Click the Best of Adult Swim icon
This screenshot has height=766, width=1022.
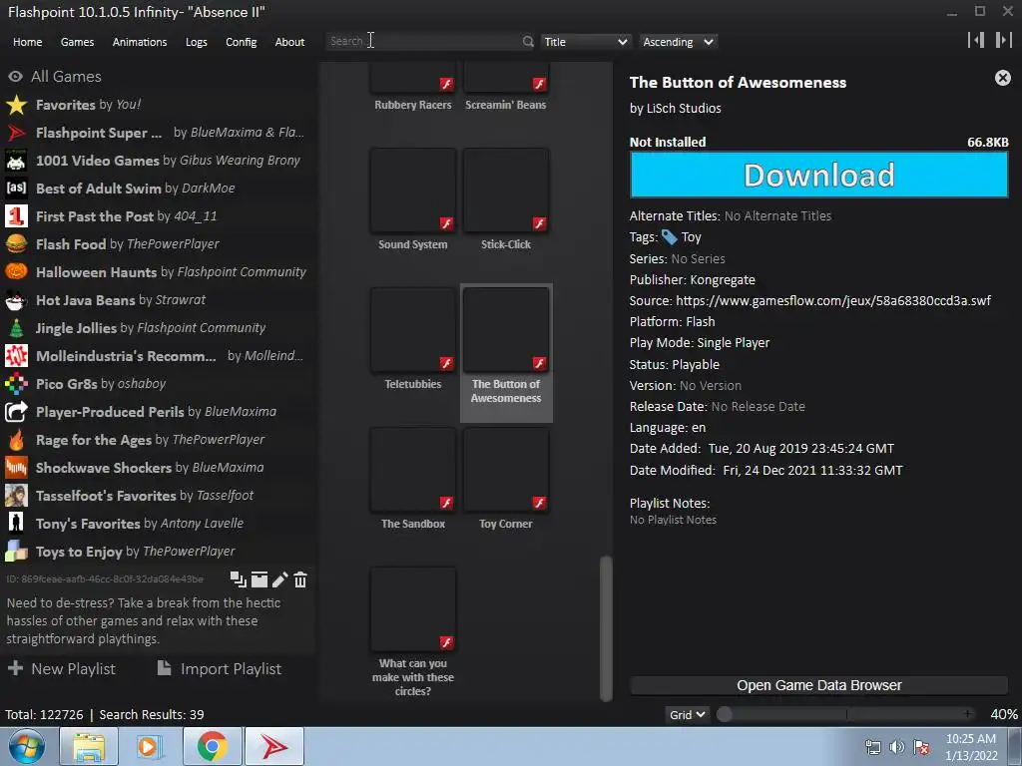[x=16, y=189]
